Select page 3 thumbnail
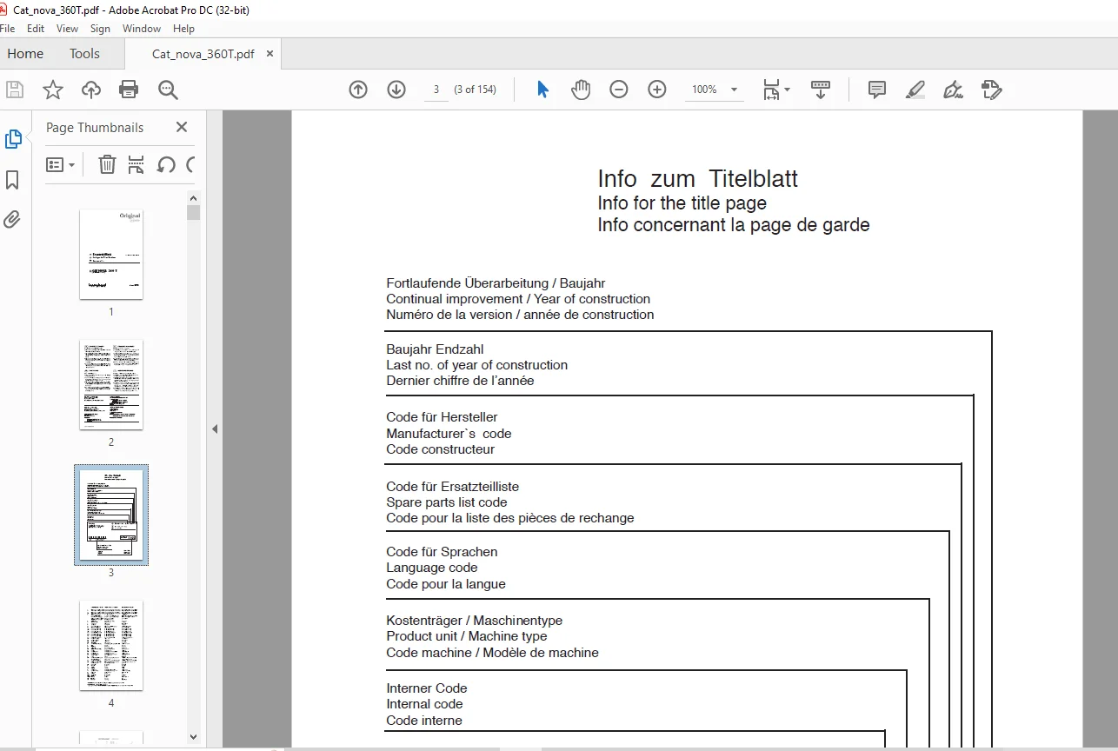 pyautogui.click(x=111, y=515)
